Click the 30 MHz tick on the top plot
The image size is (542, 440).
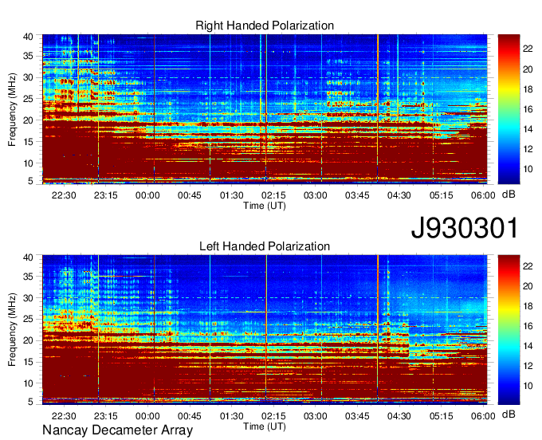point(28,78)
